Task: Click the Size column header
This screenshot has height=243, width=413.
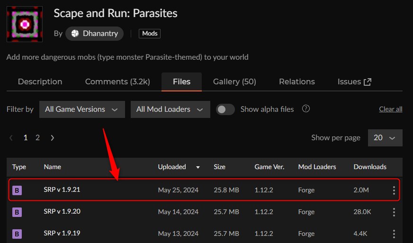Action: pyautogui.click(x=219, y=167)
